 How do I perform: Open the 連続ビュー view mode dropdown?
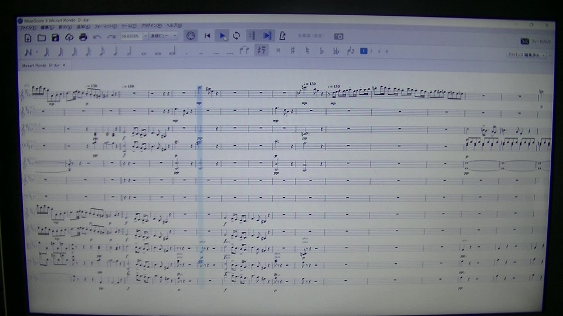click(x=164, y=36)
